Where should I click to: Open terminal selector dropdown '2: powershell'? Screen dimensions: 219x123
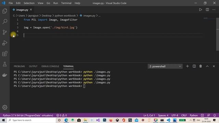[x=165, y=66]
